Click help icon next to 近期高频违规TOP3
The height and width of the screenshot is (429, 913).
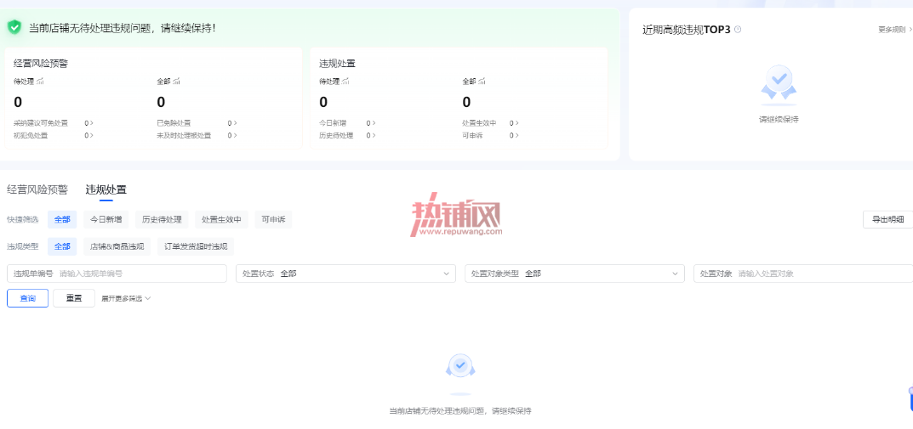pyautogui.click(x=738, y=29)
